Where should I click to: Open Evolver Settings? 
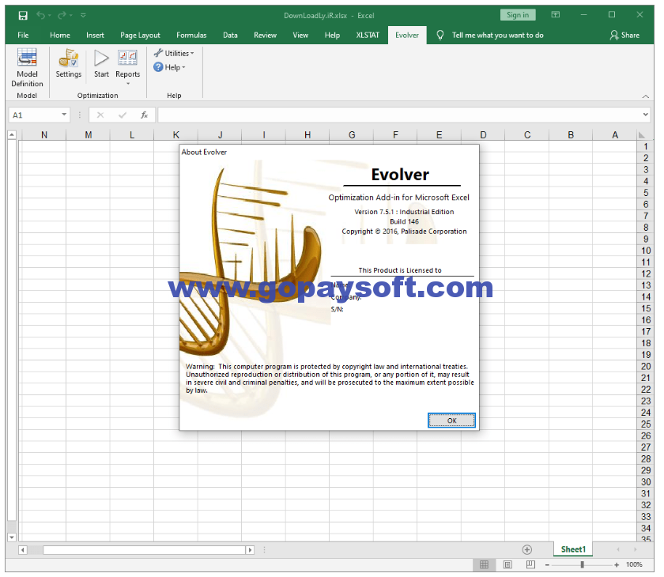pos(69,63)
